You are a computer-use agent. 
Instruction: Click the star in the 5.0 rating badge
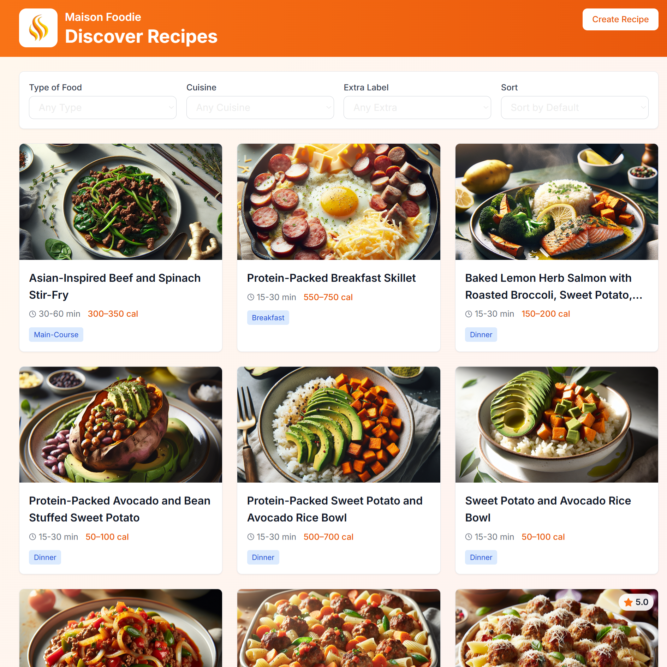pos(629,602)
